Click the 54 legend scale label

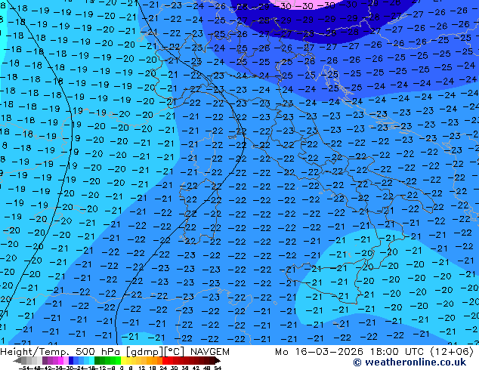[x=217, y=368]
